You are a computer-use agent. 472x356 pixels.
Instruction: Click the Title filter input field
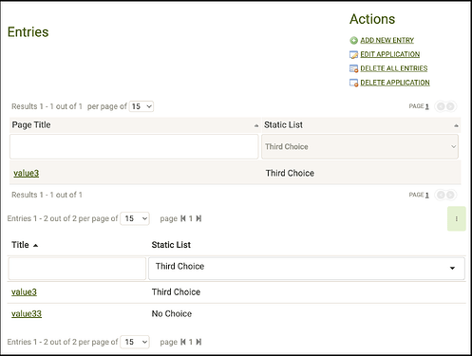[x=77, y=269]
